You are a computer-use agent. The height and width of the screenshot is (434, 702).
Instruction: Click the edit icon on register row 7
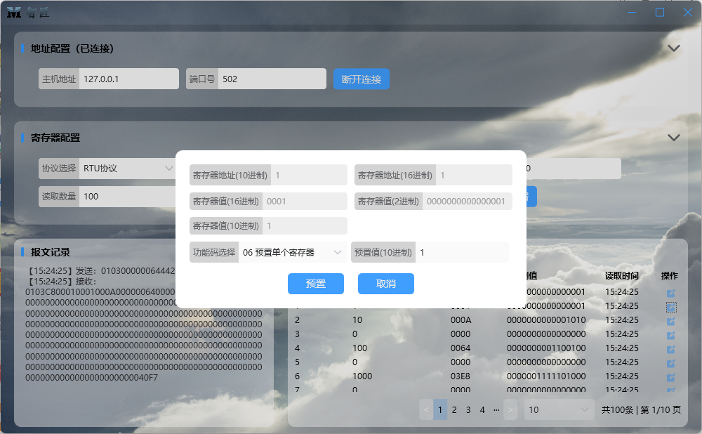[670, 390]
